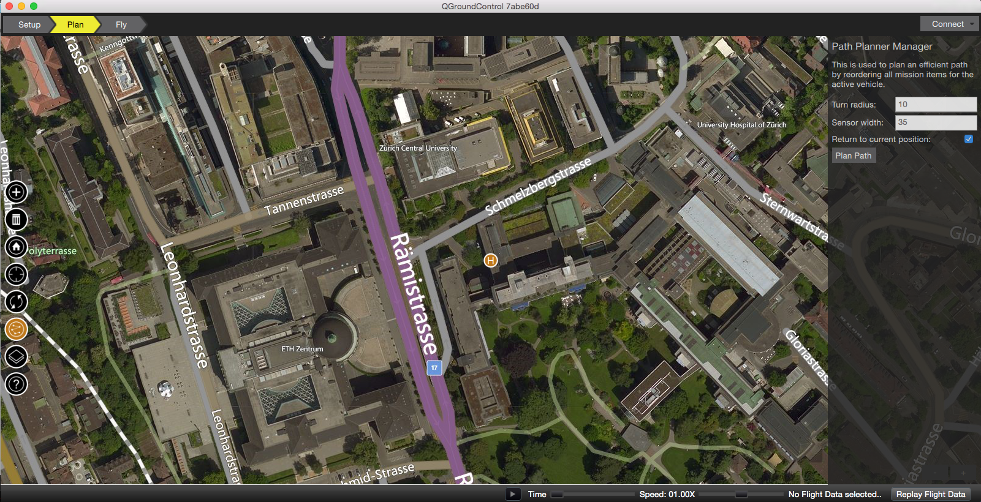
Task: Click the 'Speed: 01.00X' text
Action: (x=667, y=494)
